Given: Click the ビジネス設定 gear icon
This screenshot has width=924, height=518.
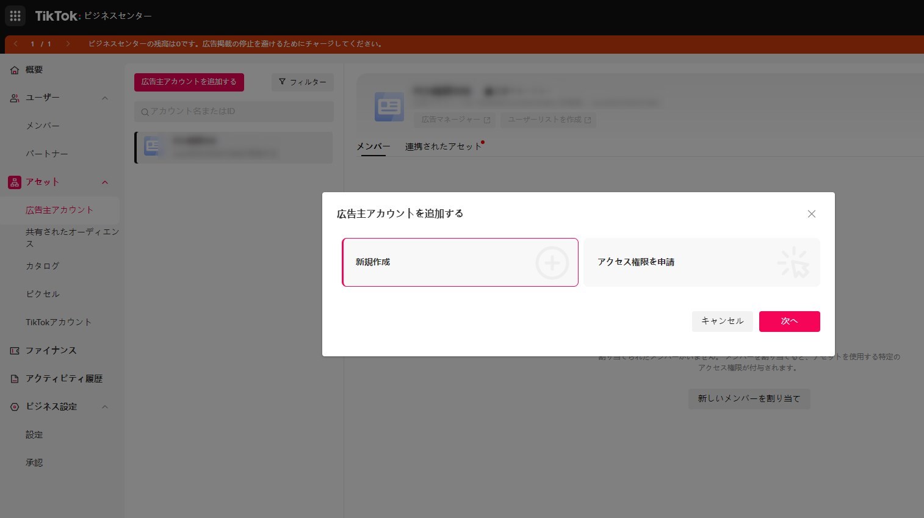Looking at the screenshot, I should 15,407.
